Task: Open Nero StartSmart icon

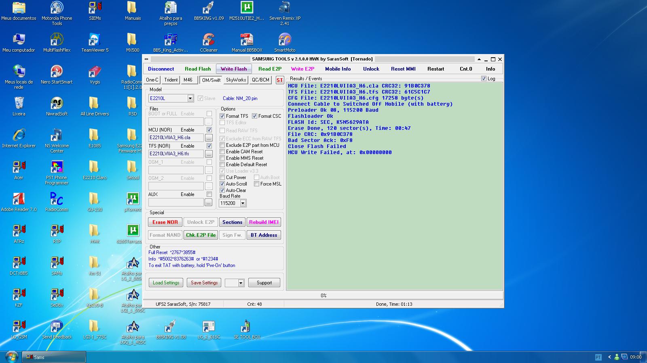Action: click(x=57, y=75)
